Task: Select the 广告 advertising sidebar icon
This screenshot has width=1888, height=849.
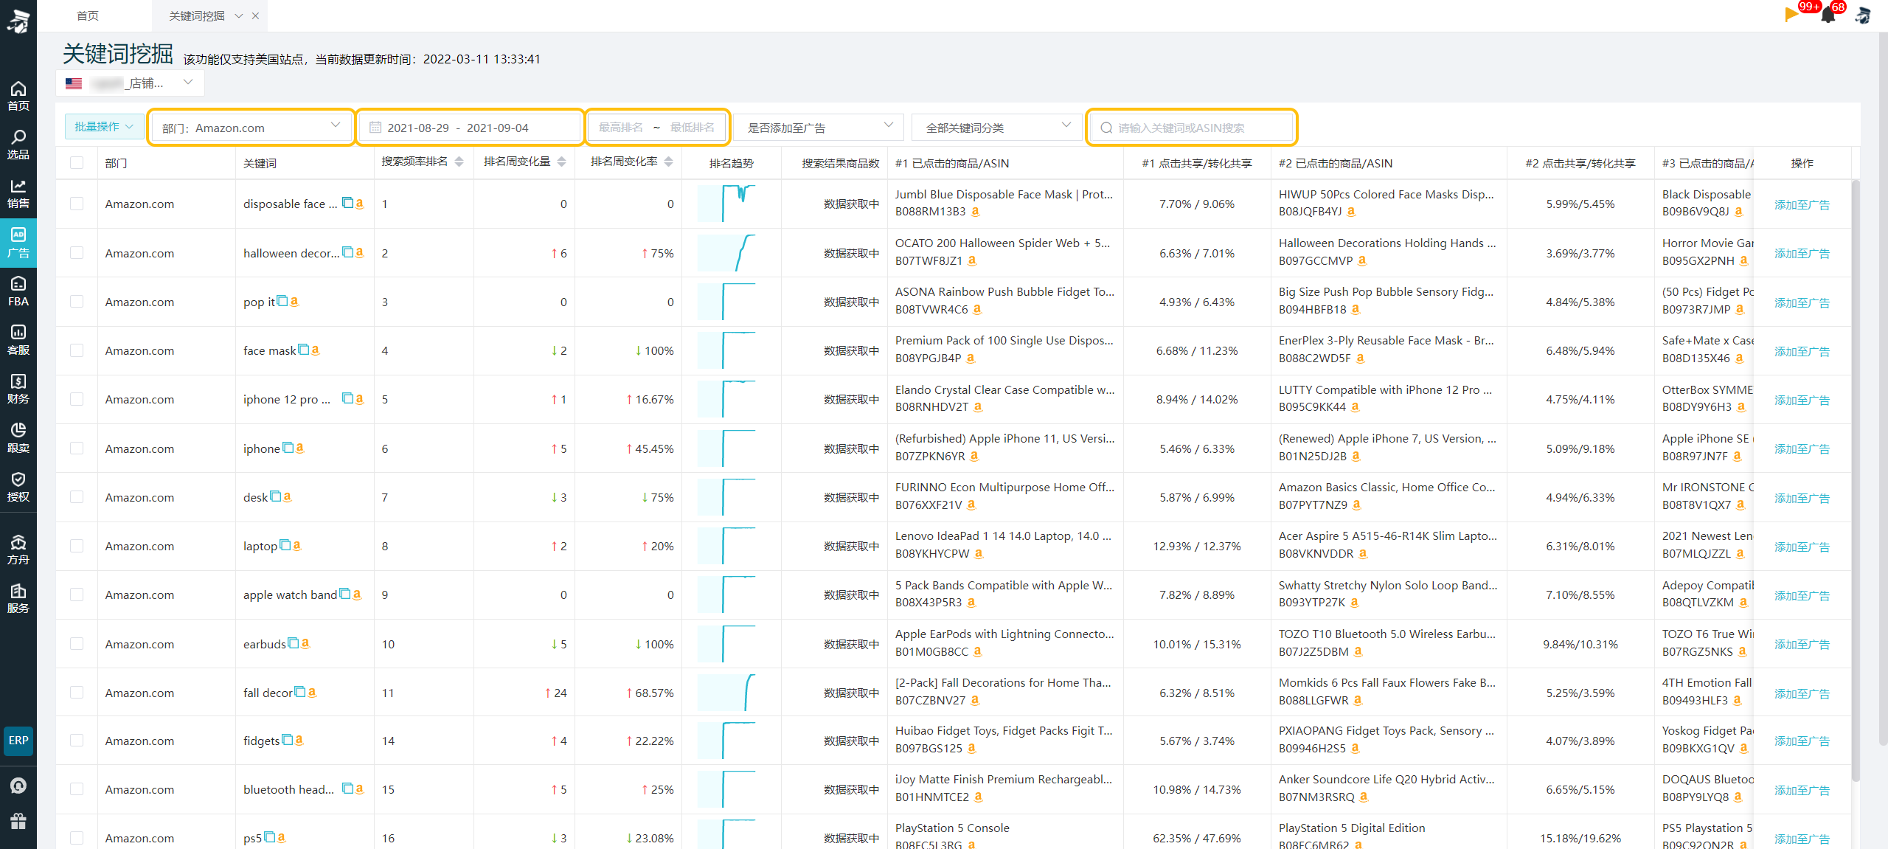Action: pyautogui.click(x=18, y=243)
